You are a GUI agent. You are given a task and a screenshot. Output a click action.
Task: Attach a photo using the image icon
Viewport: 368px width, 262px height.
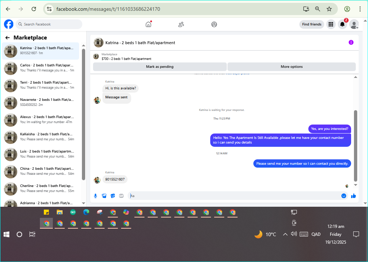pyautogui.click(x=104, y=196)
